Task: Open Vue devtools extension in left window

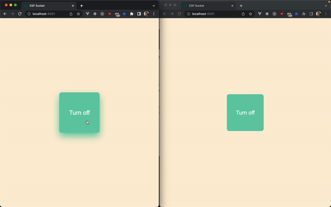Action: click(88, 14)
